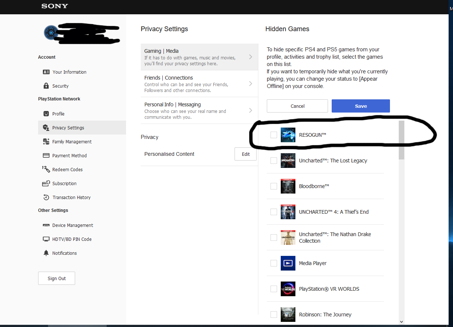Click the Notifications bell icon
The width and height of the screenshot is (453, 327).
pos(46,253)
